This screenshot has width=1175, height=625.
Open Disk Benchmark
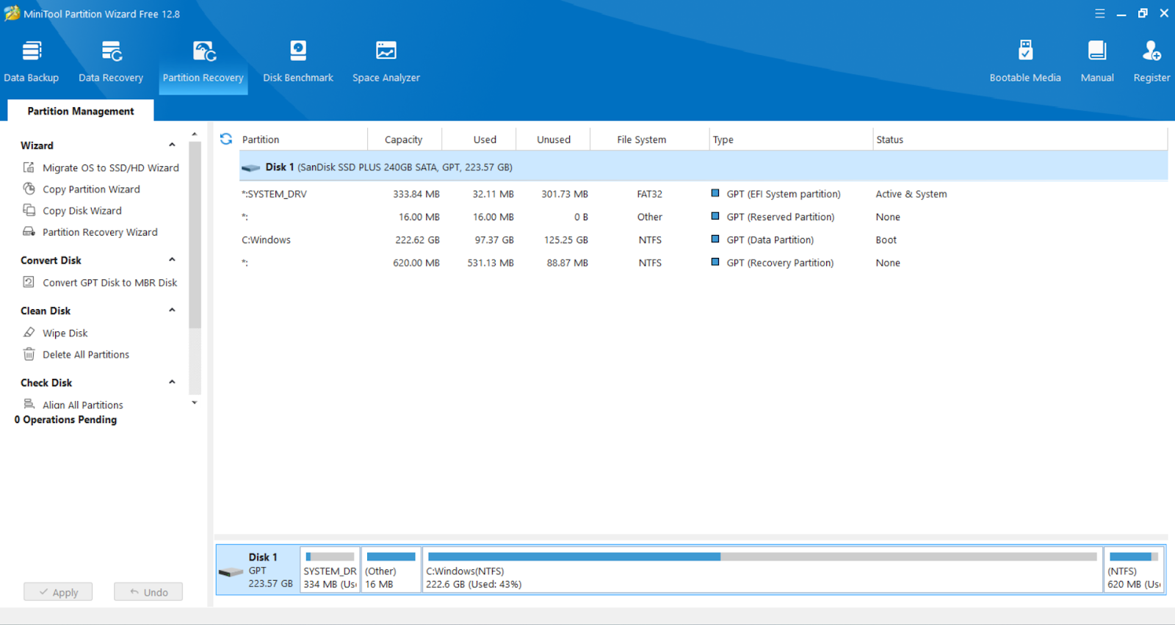tap(298, 62)
